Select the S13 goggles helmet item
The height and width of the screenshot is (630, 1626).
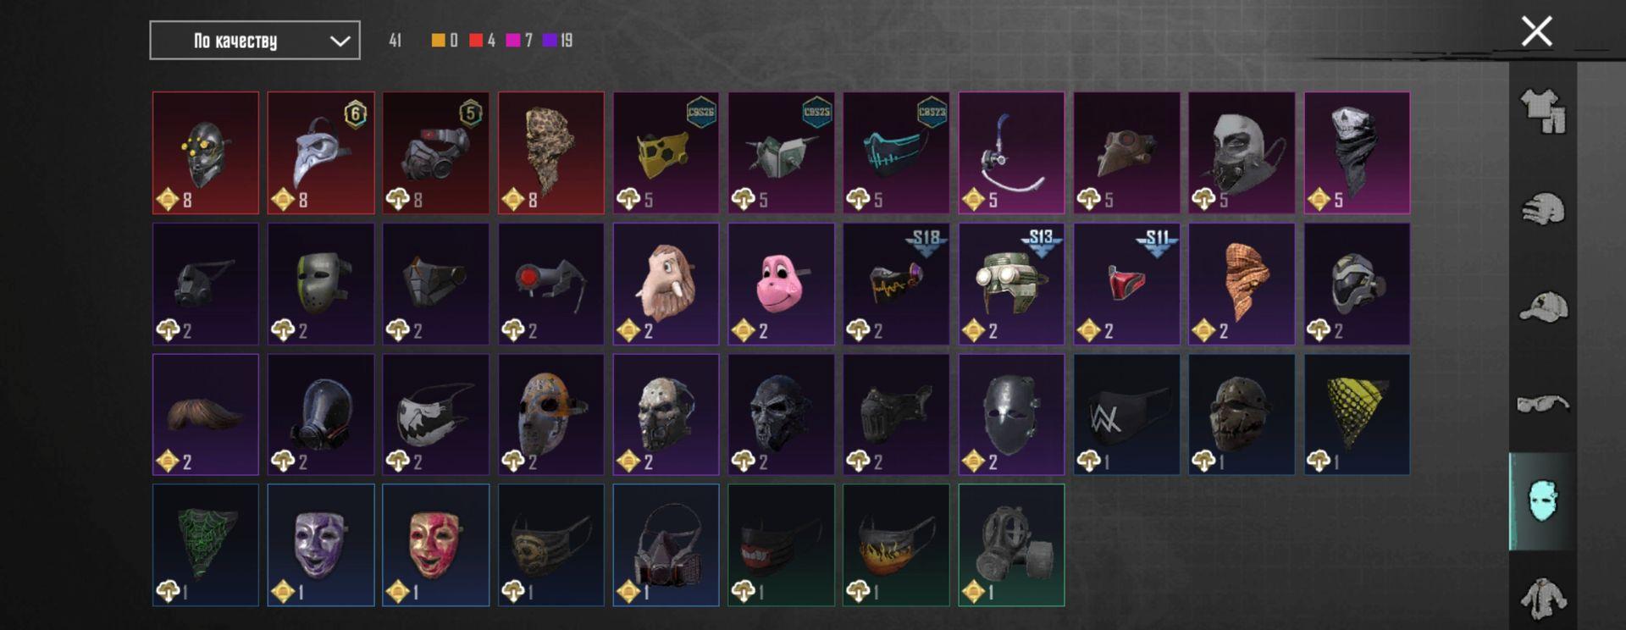(1011, 284)
